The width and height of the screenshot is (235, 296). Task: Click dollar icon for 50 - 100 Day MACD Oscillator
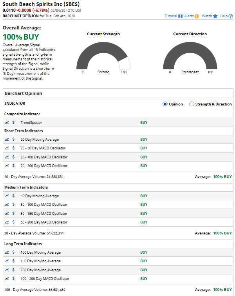[x=13, y=204]
